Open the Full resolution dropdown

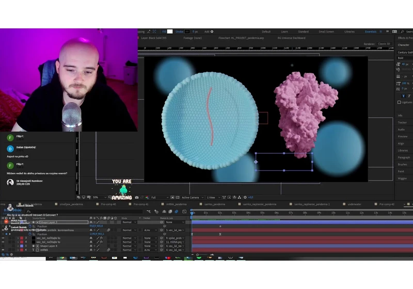pos(160,197)
